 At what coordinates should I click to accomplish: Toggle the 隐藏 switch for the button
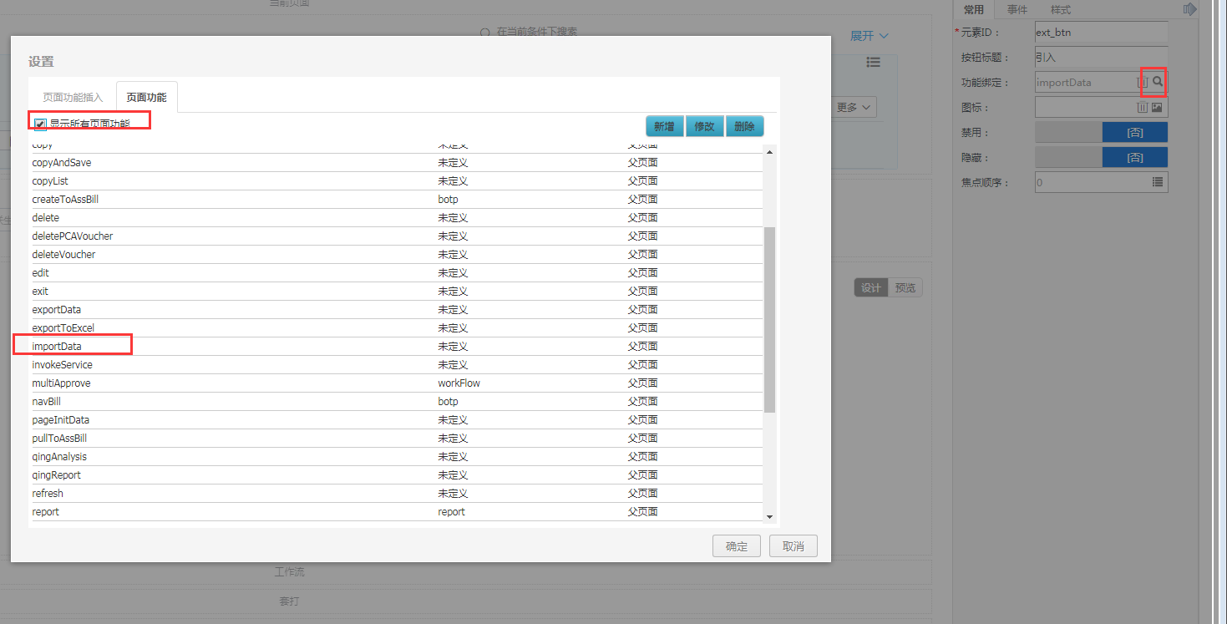tap(1134, 156)
